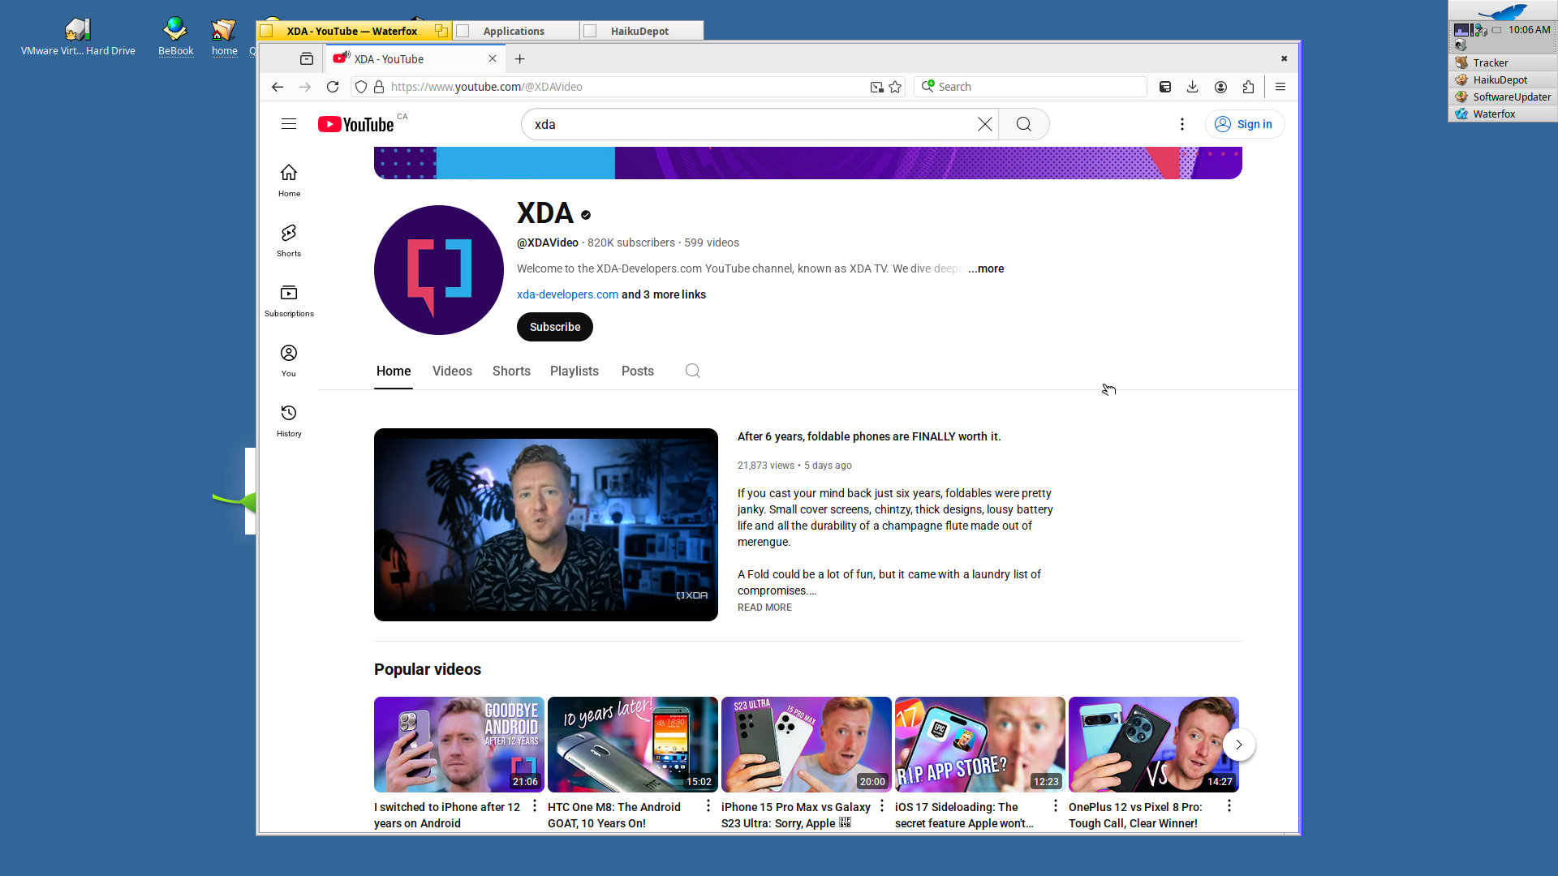The width and height of the screenshot is (1558, 876).
Task: Go to YouTube Home in sidebar
Action: (x=289, y=181)
